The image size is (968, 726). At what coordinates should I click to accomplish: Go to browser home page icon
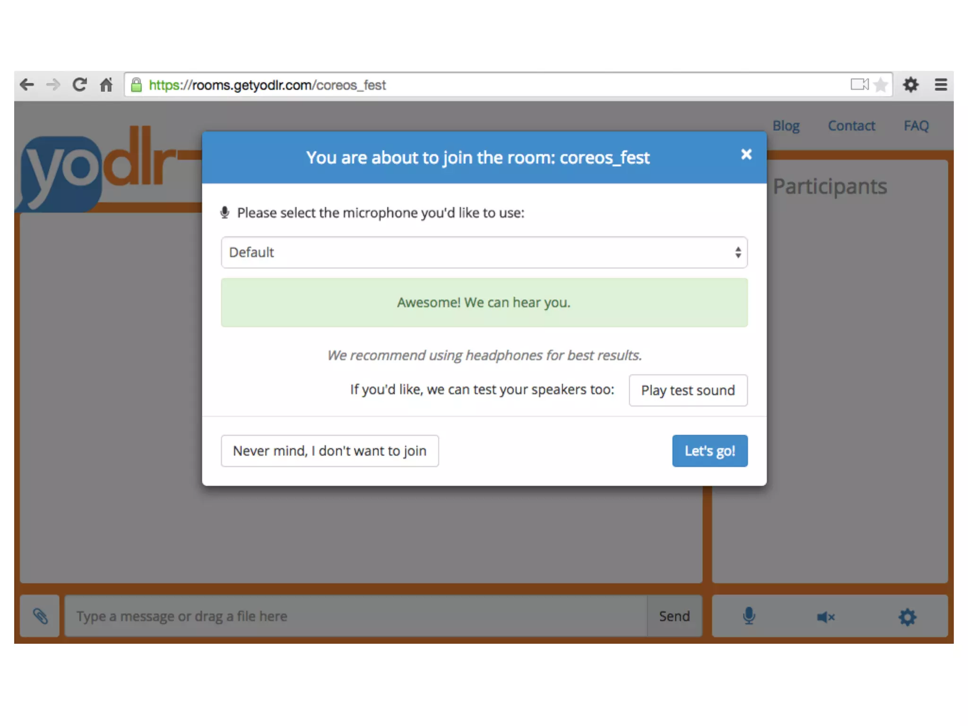(106, 85)
